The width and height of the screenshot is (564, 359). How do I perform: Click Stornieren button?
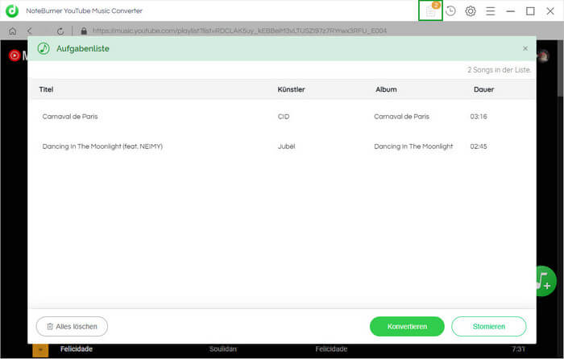(x=489, y=326)
